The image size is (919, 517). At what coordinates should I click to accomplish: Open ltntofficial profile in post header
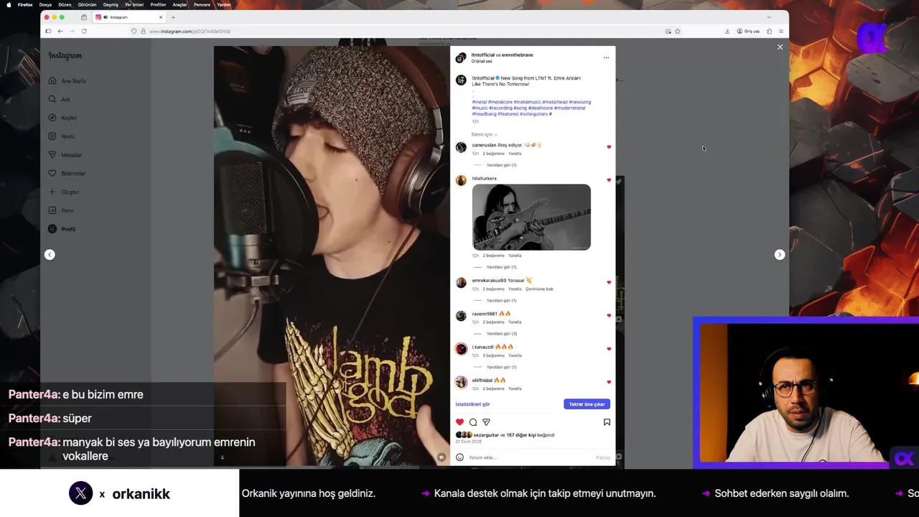point(482,55)
